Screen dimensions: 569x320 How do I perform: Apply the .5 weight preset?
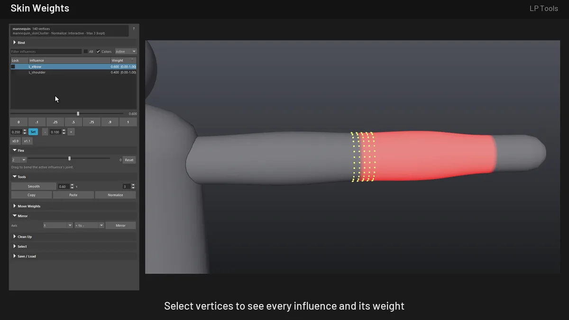pyautogui.click(x=73, y=122)
